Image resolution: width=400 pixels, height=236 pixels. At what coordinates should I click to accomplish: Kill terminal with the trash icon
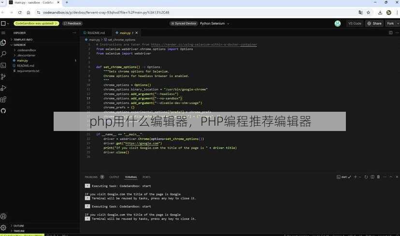tap(379, 177)
